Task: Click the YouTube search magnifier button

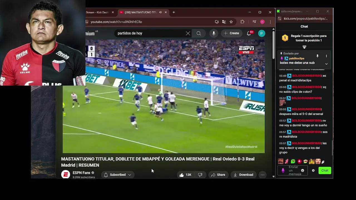Action: pos(199,33)
